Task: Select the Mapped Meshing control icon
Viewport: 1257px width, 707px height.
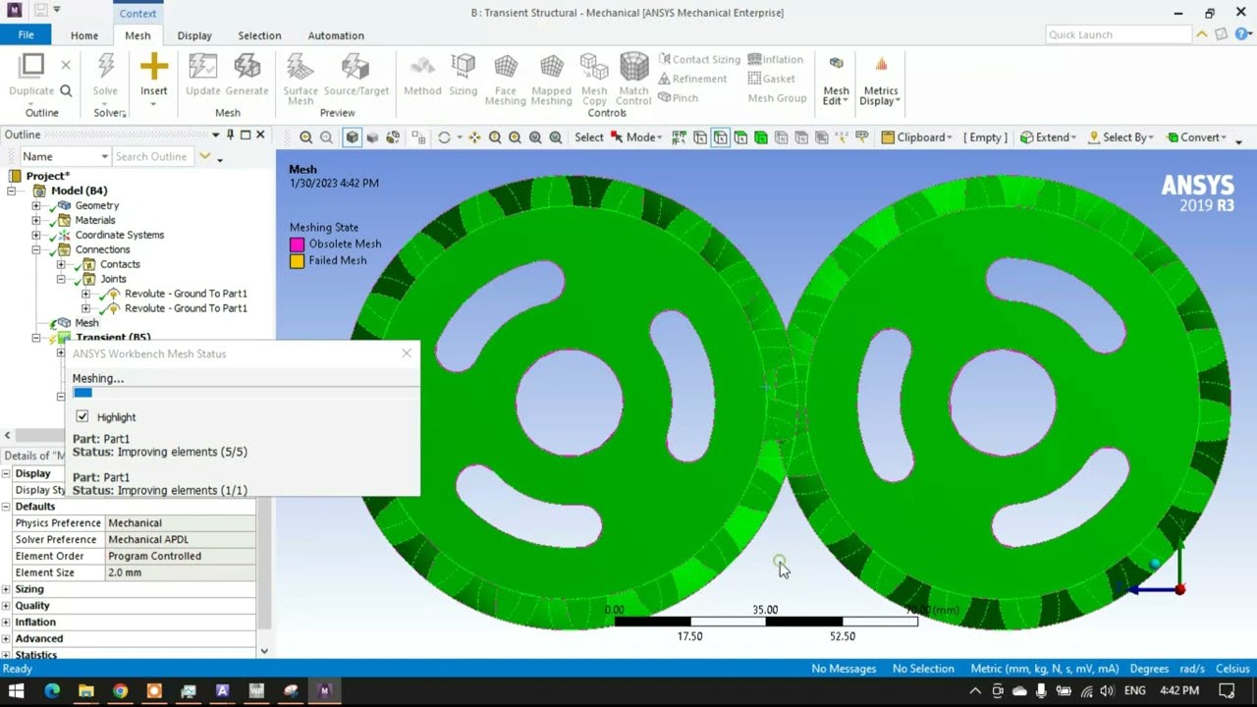Action: point(551,67)
